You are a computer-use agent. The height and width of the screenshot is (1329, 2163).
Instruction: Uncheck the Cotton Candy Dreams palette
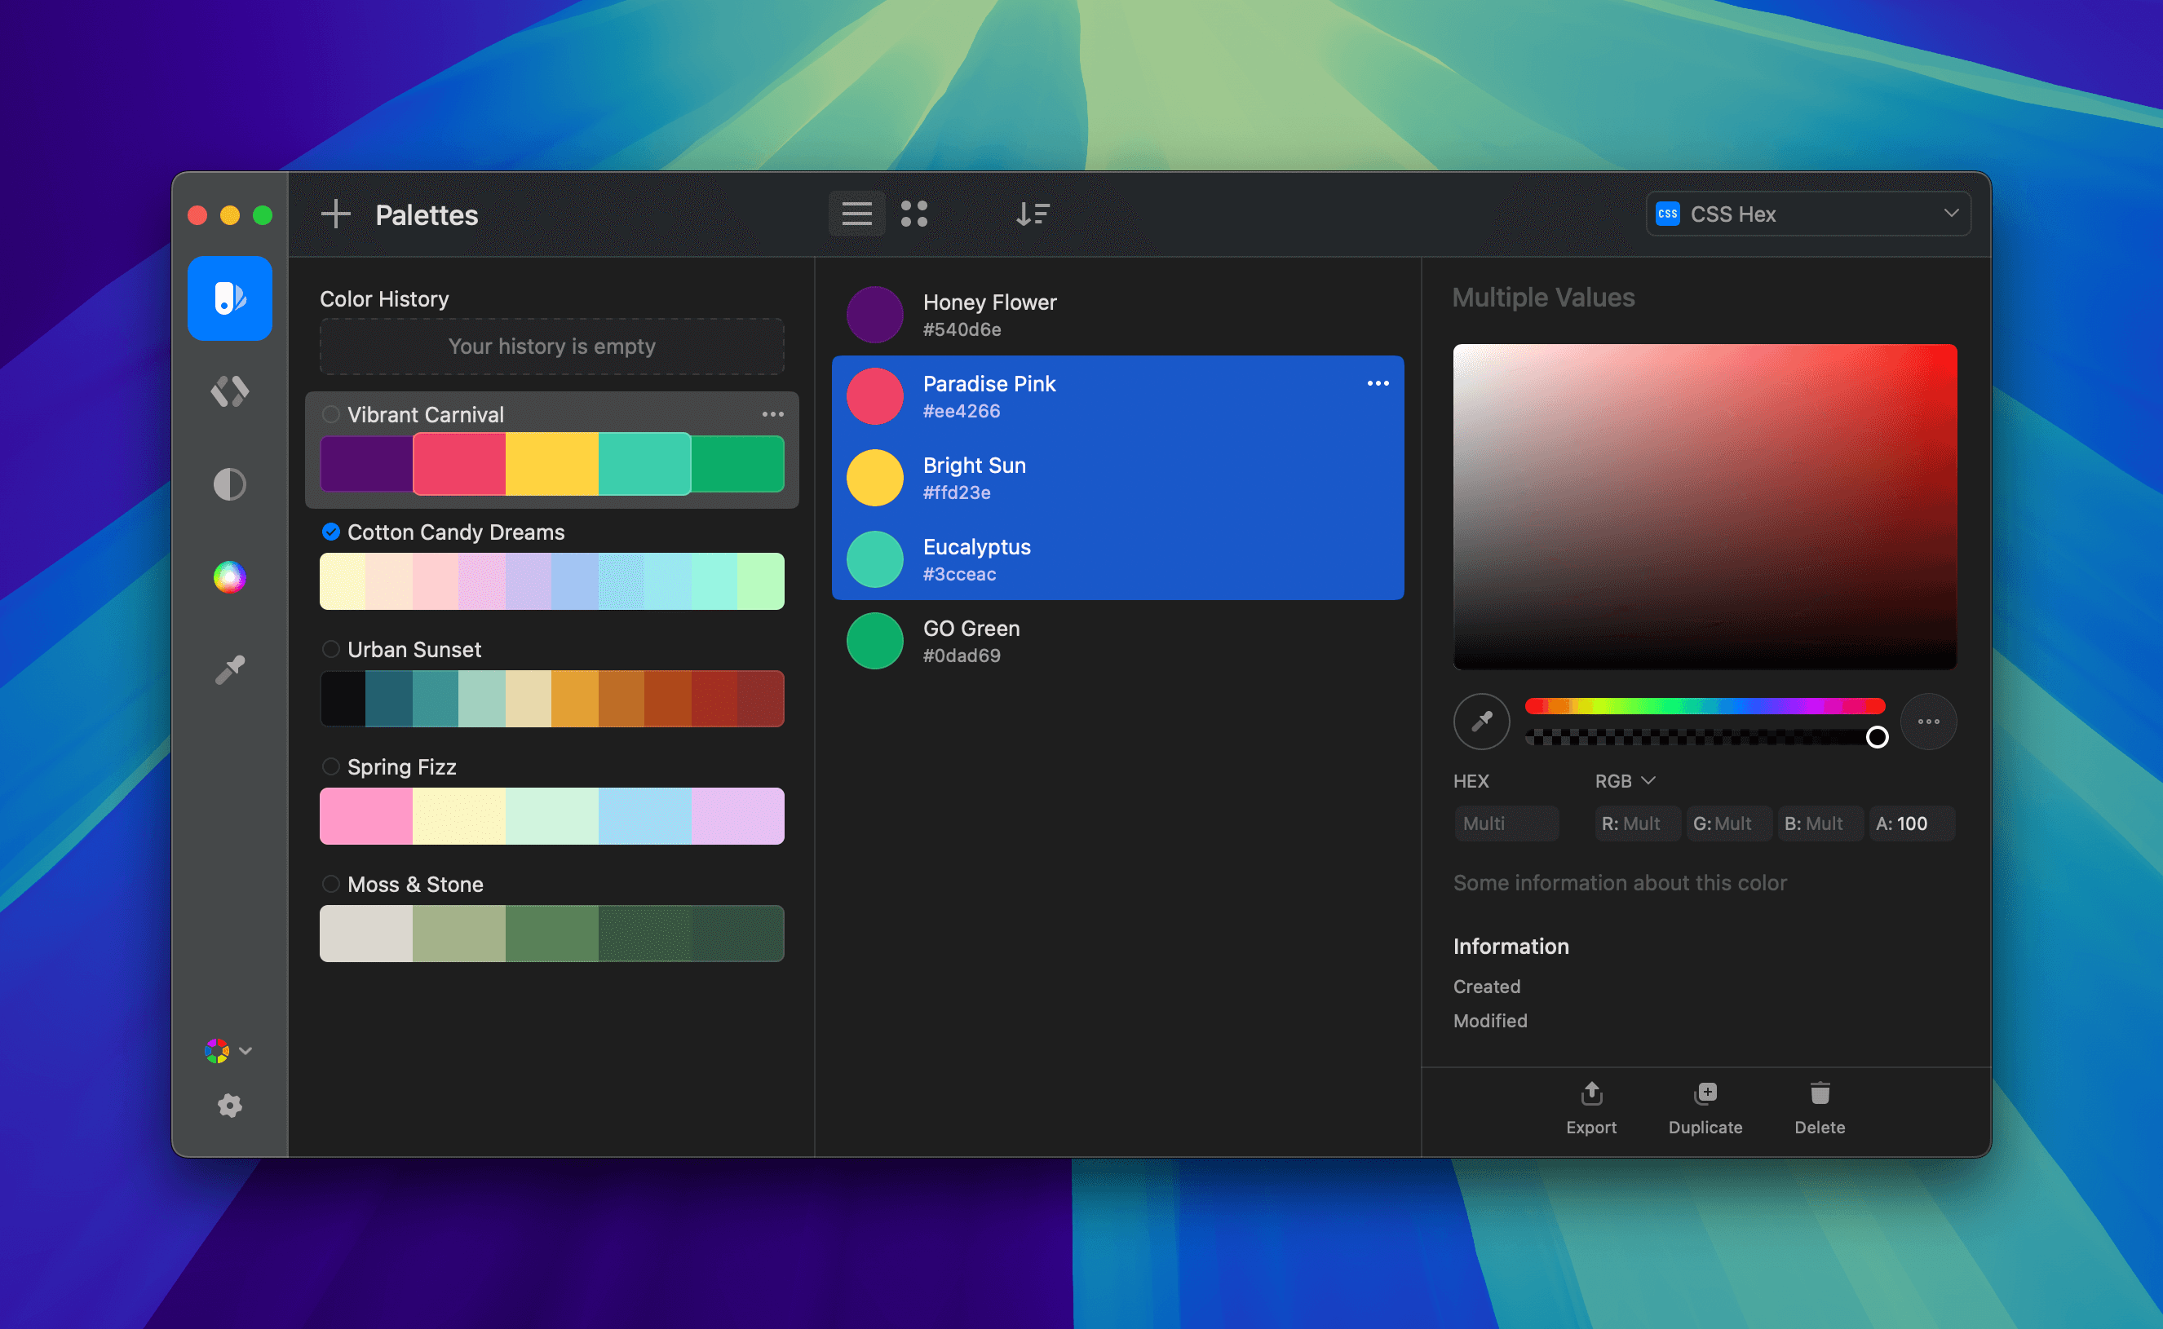331,532
